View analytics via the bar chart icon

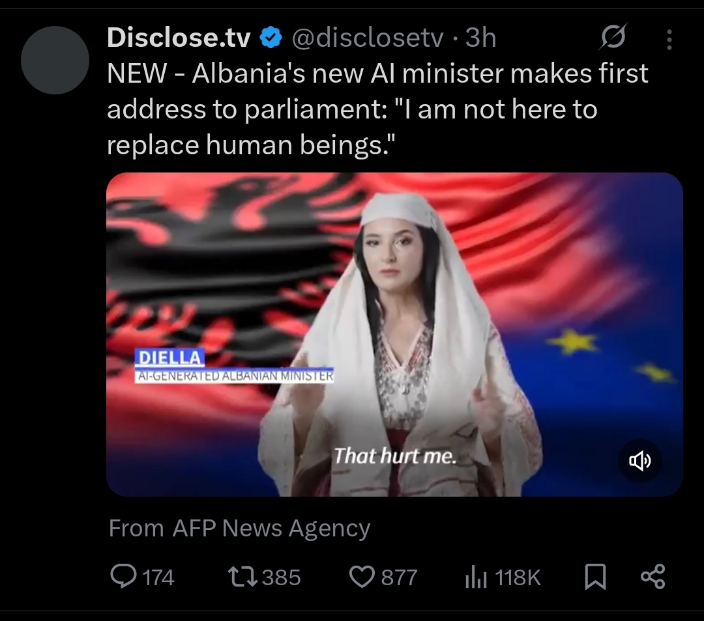click(476, 577)
